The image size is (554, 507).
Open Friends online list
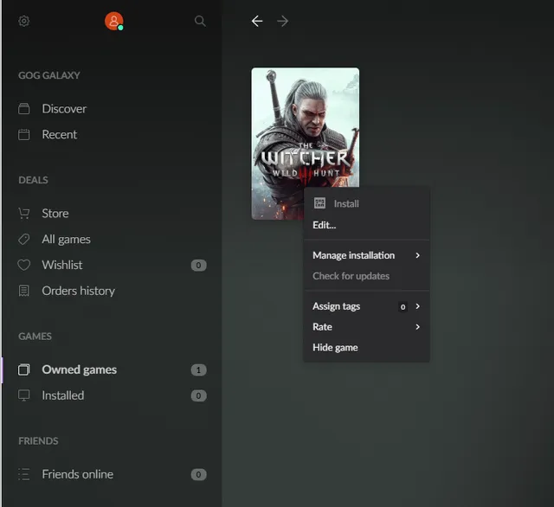[x=77, y=474]
